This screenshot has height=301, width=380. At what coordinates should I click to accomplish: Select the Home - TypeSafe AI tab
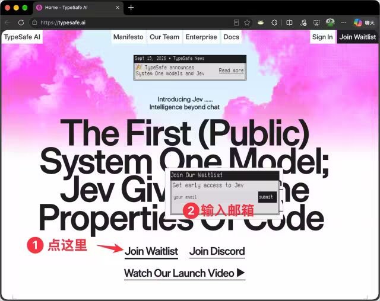point(78,8)
